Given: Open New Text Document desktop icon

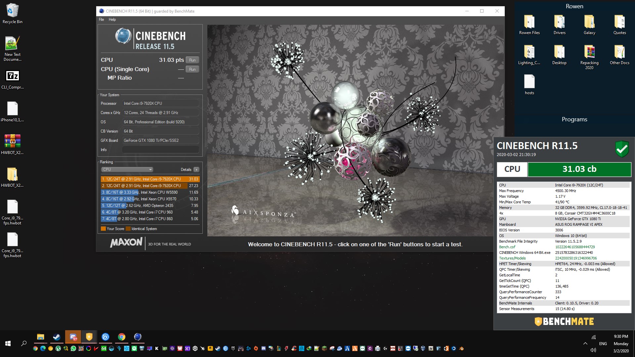Looking at the screenshot, I should [13, 49].
